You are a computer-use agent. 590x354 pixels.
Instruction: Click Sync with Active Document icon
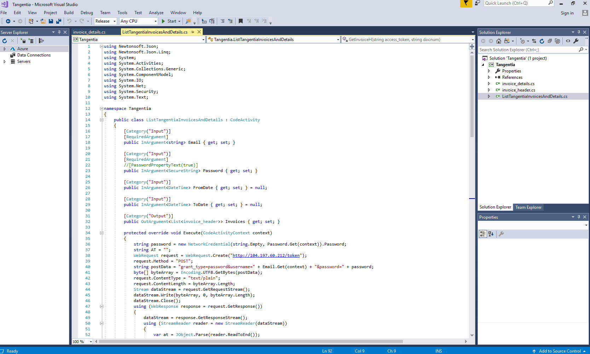pos(534,41)
